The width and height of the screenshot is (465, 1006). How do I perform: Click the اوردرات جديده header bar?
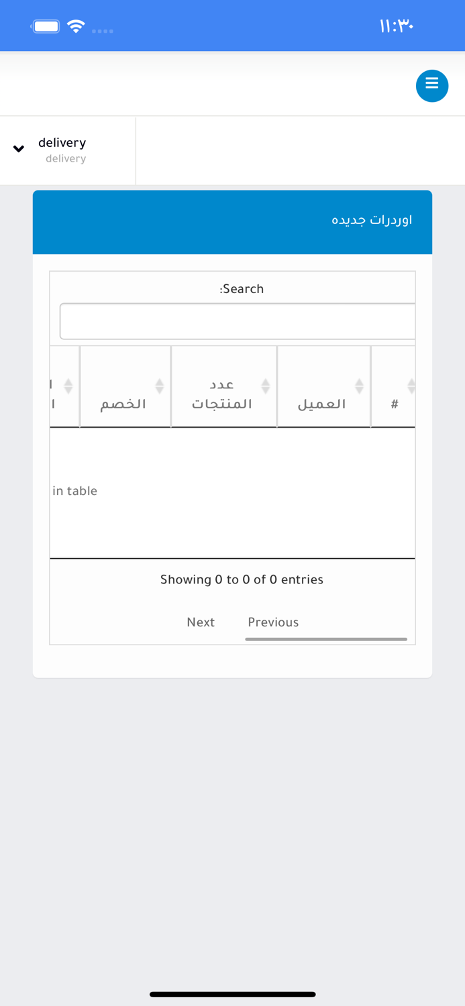coord(232,221)
